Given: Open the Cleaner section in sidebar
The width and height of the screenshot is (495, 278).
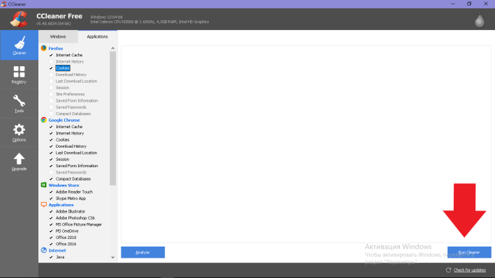Looking at the screenshot, I should tap(20, 45).
